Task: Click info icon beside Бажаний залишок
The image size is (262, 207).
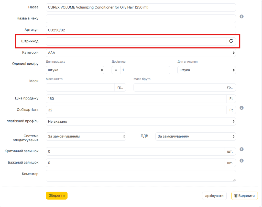Action: pos(241,161)
